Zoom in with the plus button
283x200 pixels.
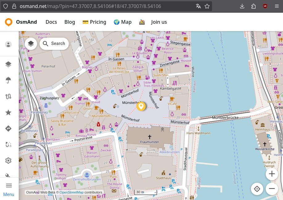pyautogui.click(x=272, y=174)
